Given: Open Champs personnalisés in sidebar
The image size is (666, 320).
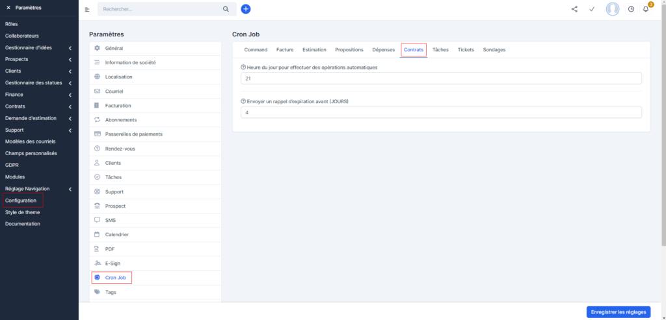Looking at the screenshot, I should click(x=31, y=153).
